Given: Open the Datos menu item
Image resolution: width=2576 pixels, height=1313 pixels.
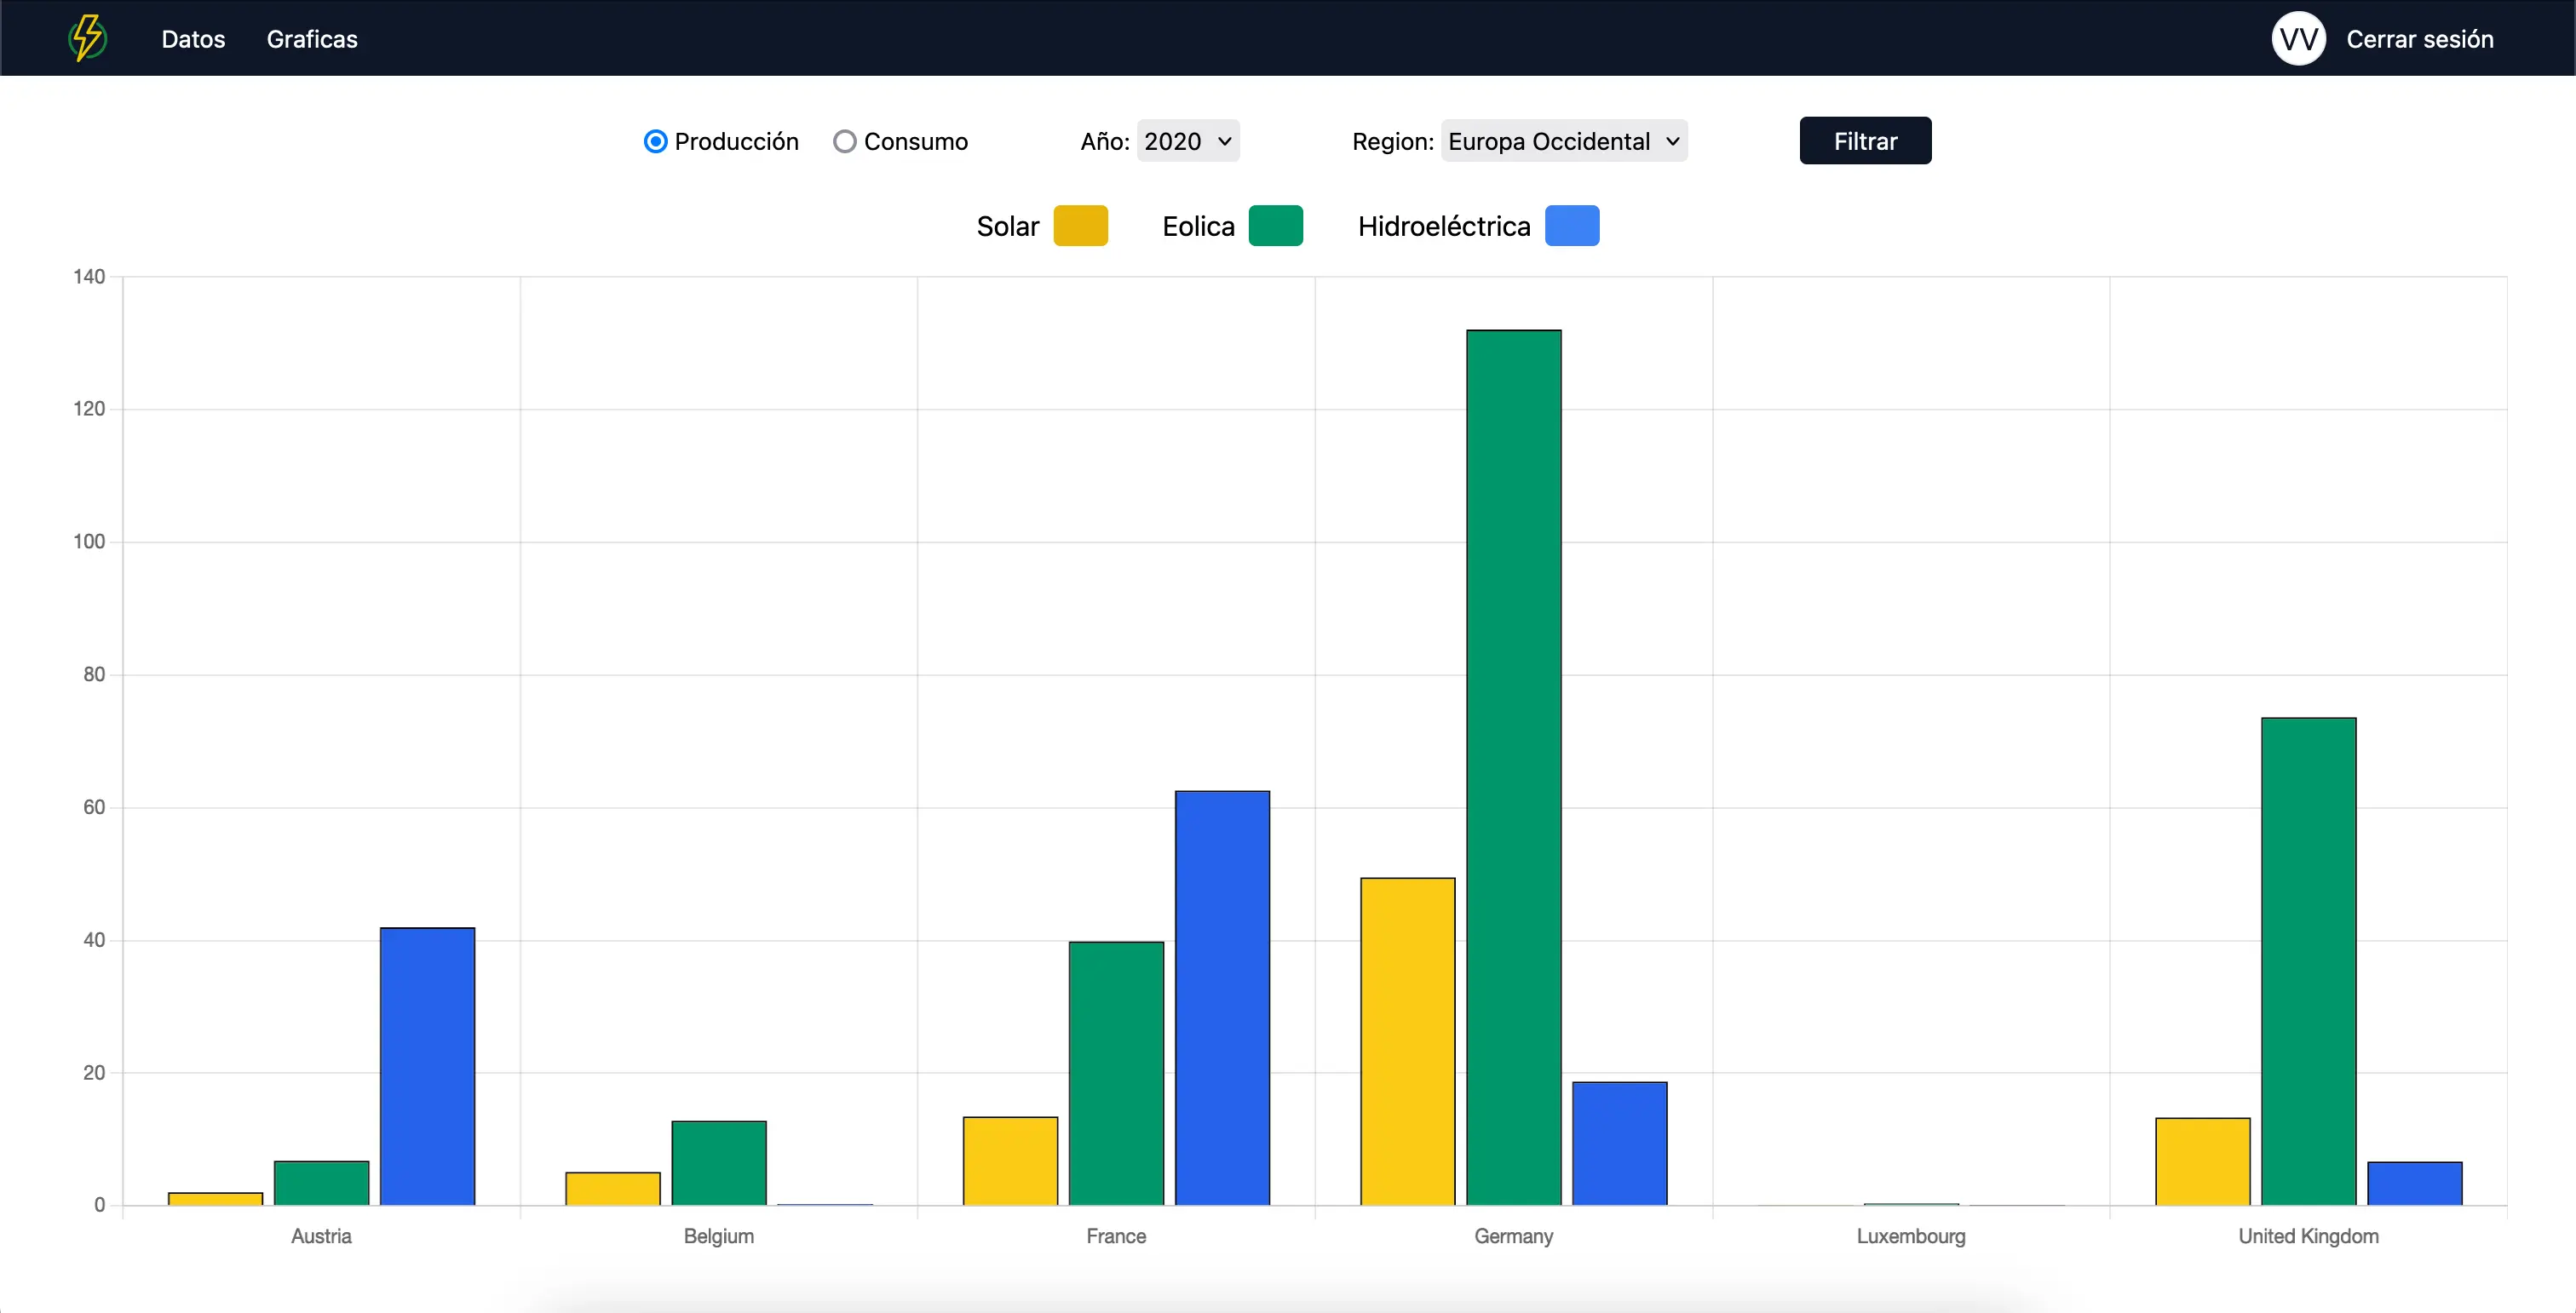Looking at the screenshot, I should (193, 39).
